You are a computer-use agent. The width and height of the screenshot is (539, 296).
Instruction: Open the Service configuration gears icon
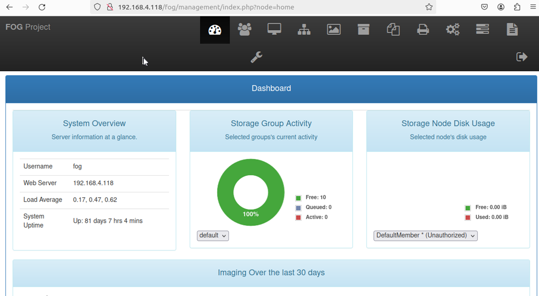[453, 30]
